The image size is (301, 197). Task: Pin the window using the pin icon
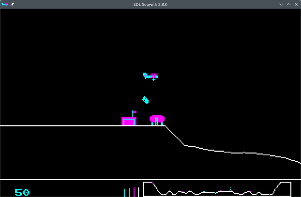(x=12, y=4)
